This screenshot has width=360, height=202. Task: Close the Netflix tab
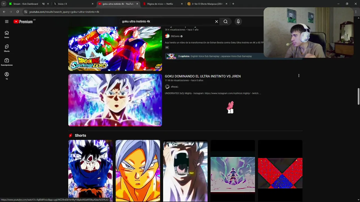(x=182, y=4)
